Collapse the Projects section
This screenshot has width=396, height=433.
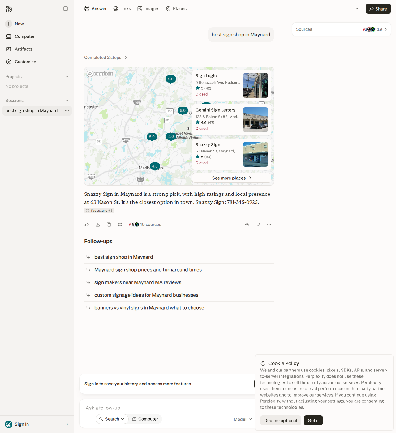click(67, 77)
